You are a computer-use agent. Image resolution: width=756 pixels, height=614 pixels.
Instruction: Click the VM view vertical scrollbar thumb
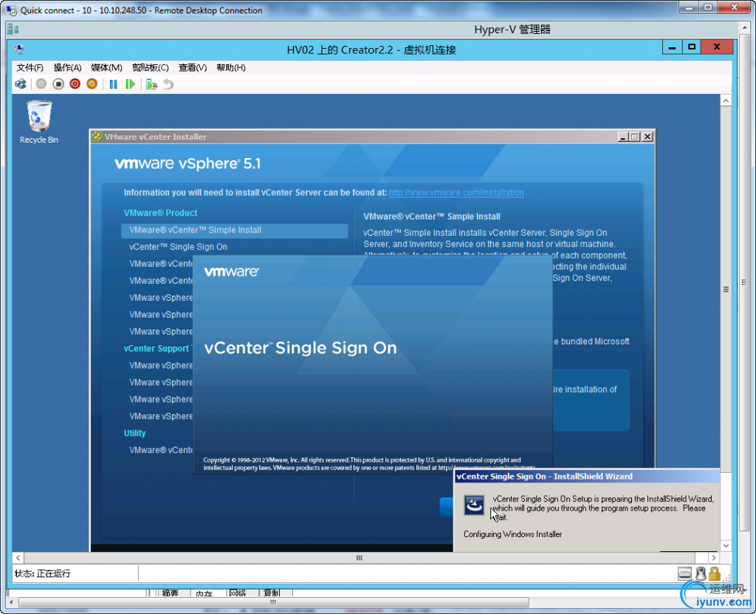click(x=726, y=290)
